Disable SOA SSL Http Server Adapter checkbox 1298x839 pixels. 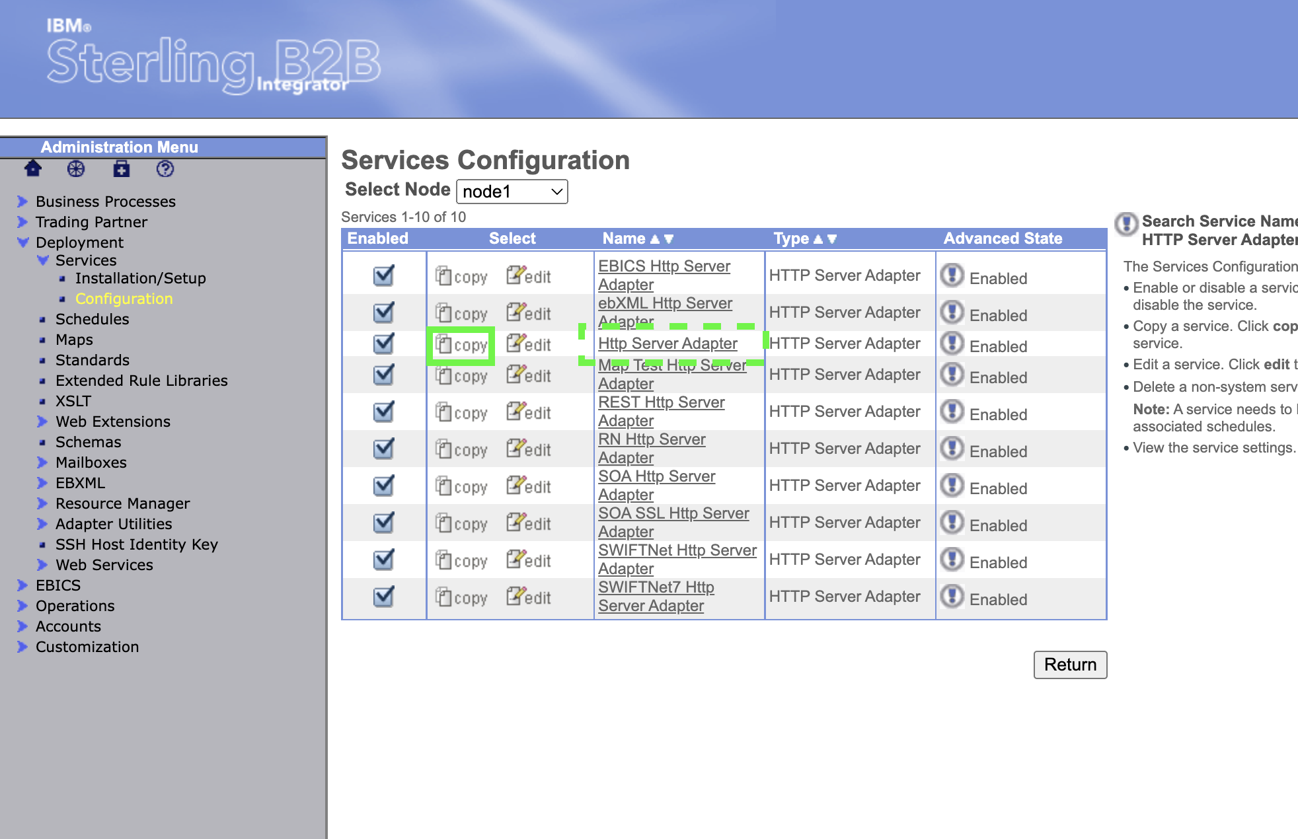coord(383,523)
